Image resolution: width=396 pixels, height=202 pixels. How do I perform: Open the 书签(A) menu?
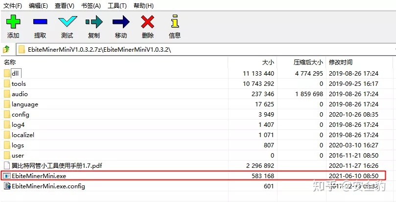point(91,6)
